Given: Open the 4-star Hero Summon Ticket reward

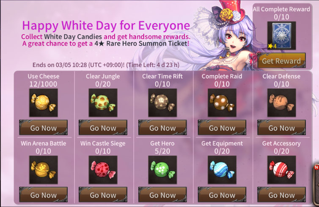Looking at the screenshot, I should point(282,36).
